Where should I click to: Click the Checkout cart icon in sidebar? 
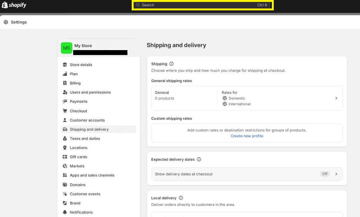65,111
